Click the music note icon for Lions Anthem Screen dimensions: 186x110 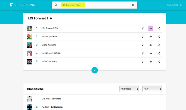coord(143,45)
